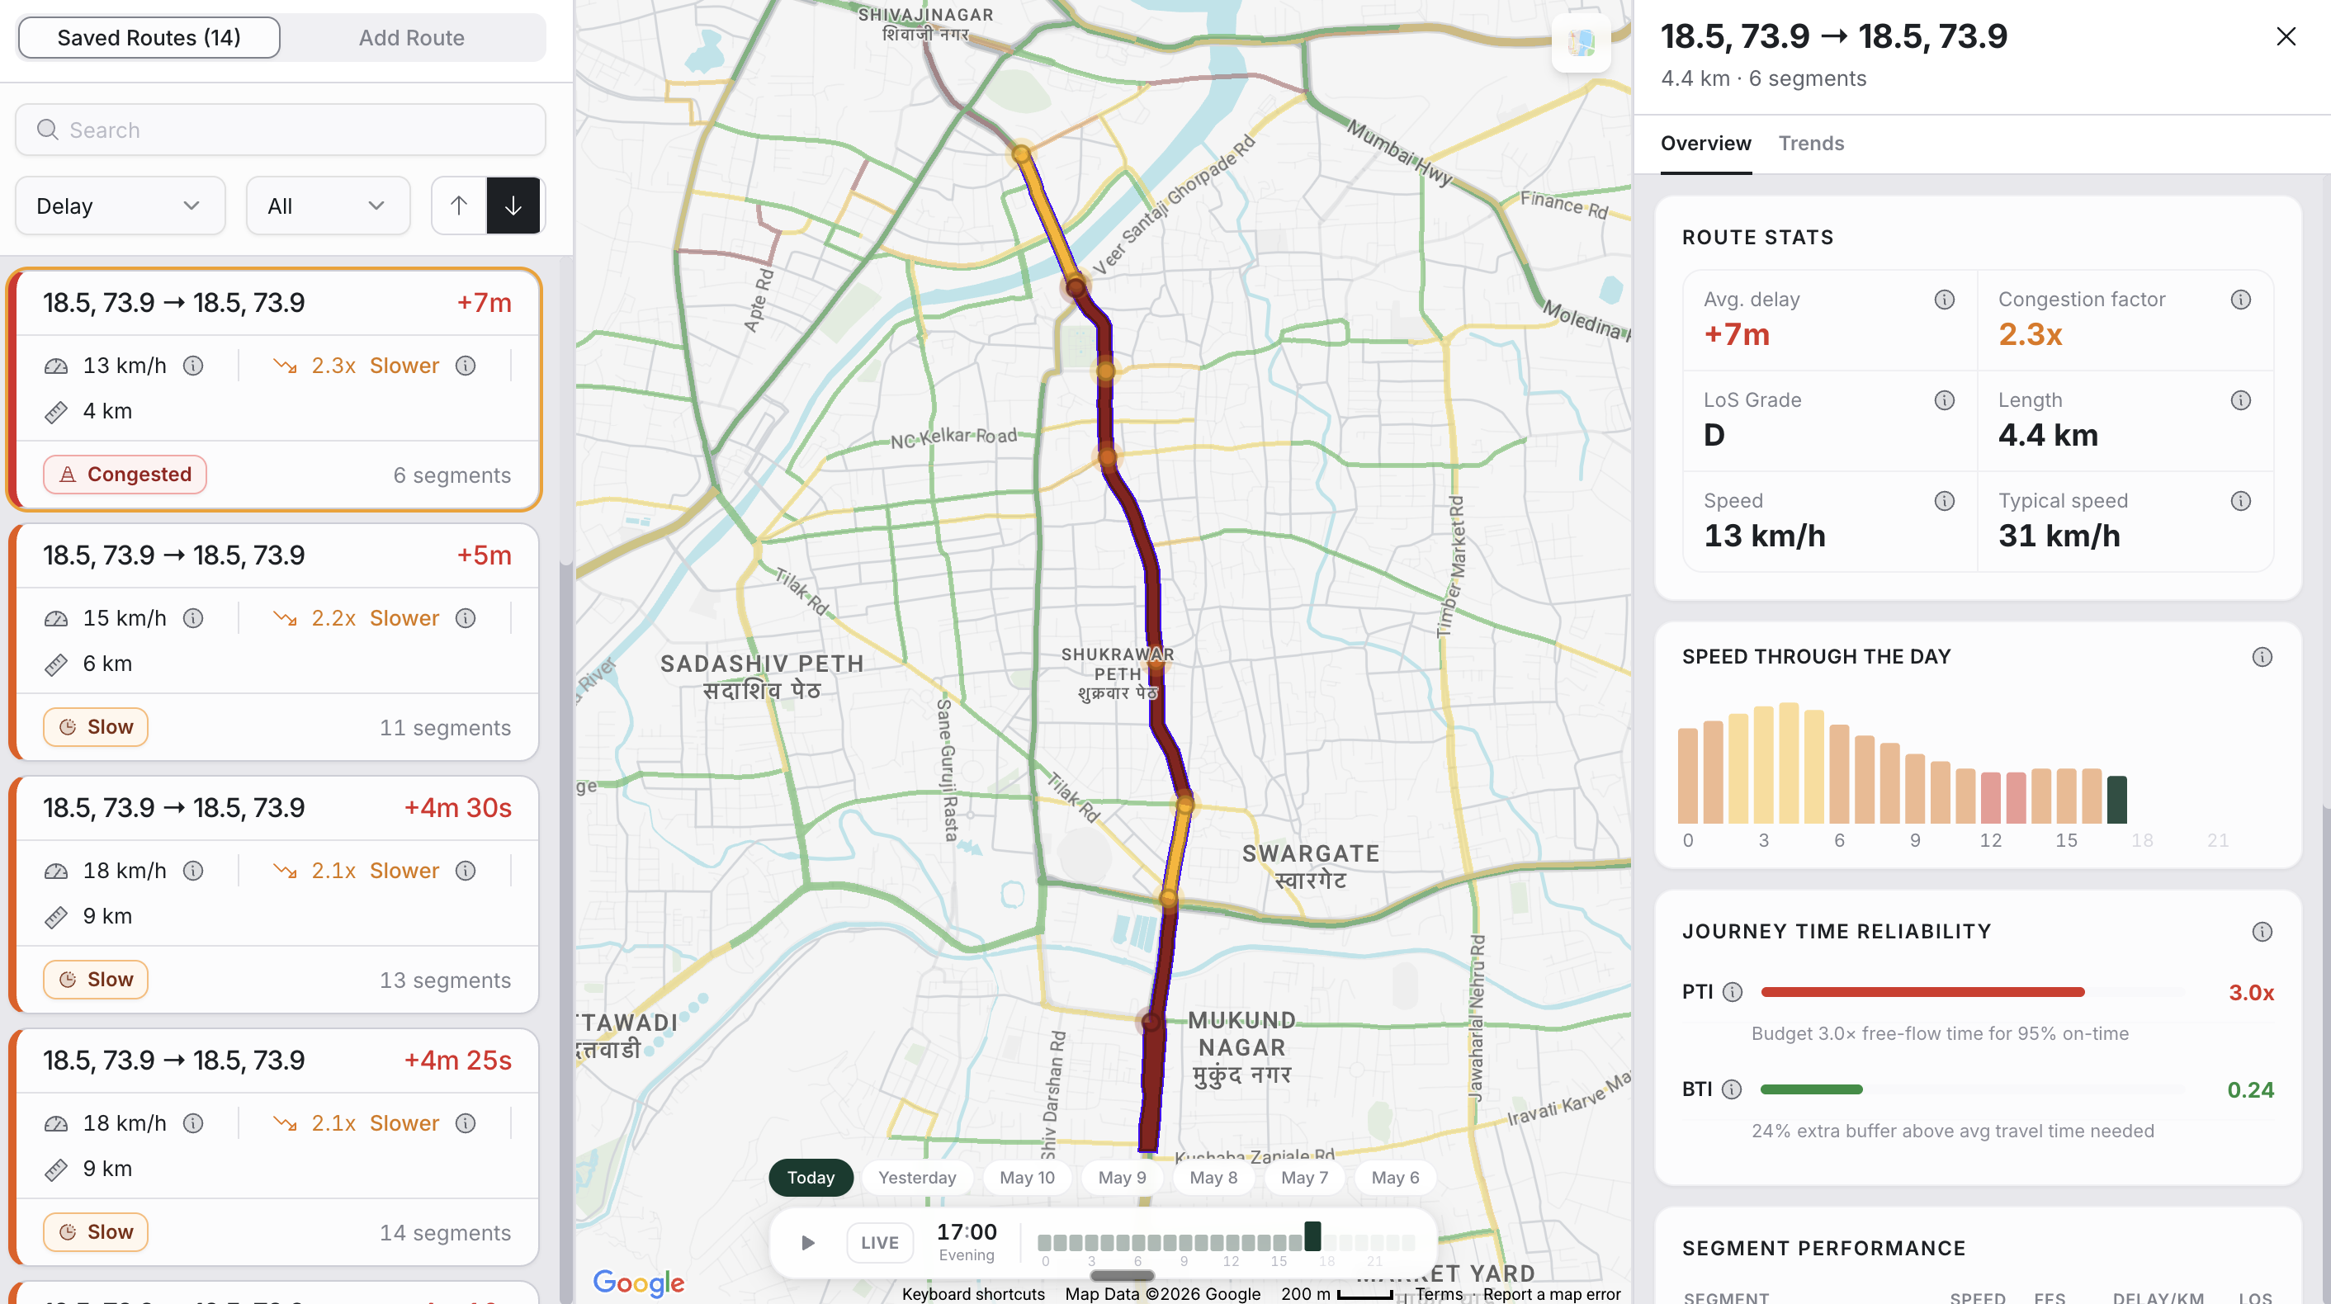Open Journey Time Reliability info icon
Screen dimensions: 2331x1304
coord(2262,932)
